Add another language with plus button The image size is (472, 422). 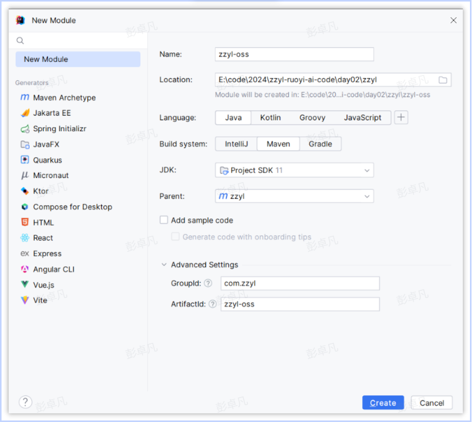[x=401, y=117]
